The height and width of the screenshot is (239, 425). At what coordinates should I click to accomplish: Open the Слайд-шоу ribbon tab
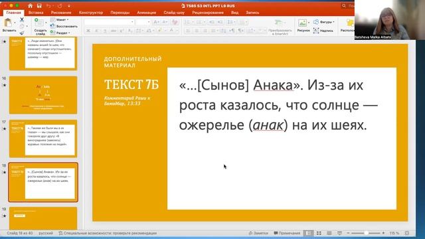[174, 13]
